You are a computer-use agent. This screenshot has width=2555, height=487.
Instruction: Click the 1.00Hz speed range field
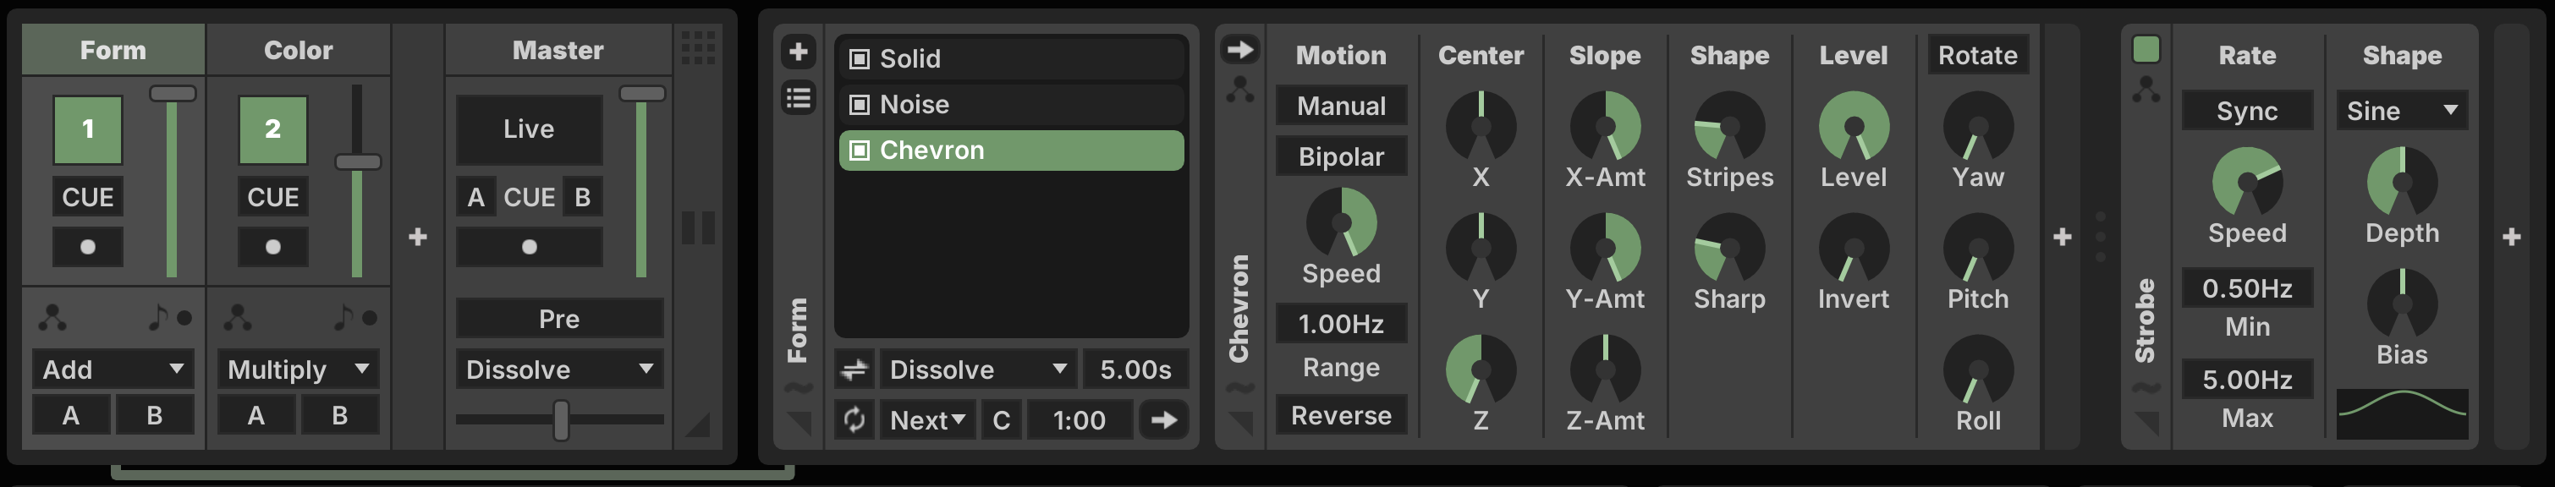1341,323
